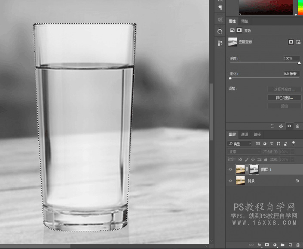Viewport: 303px width, 249px height.
Task: Filter layers by pixel layers icon
Action: point(257,143)
